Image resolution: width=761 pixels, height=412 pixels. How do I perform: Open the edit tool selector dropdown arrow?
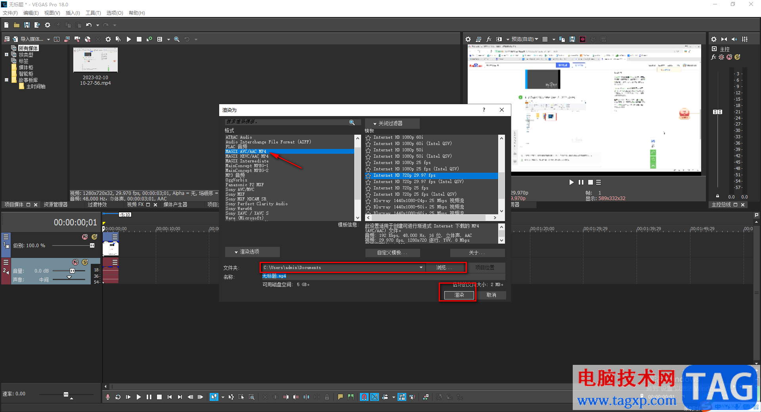(x=223, y=397)
